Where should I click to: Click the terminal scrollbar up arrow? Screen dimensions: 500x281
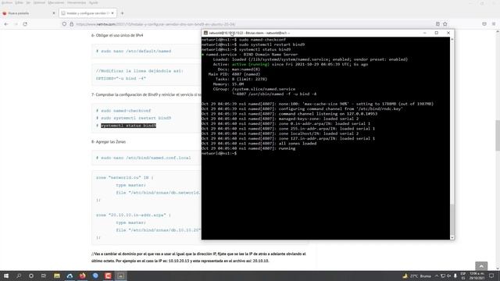coord(452,39)
